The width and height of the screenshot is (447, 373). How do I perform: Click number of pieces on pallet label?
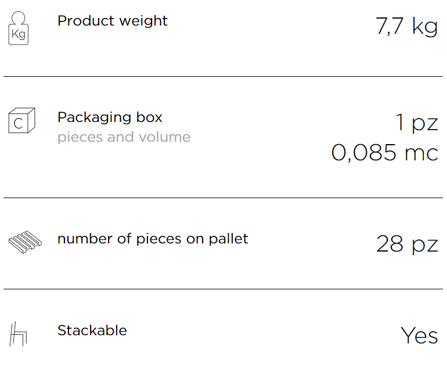[153, 239]
